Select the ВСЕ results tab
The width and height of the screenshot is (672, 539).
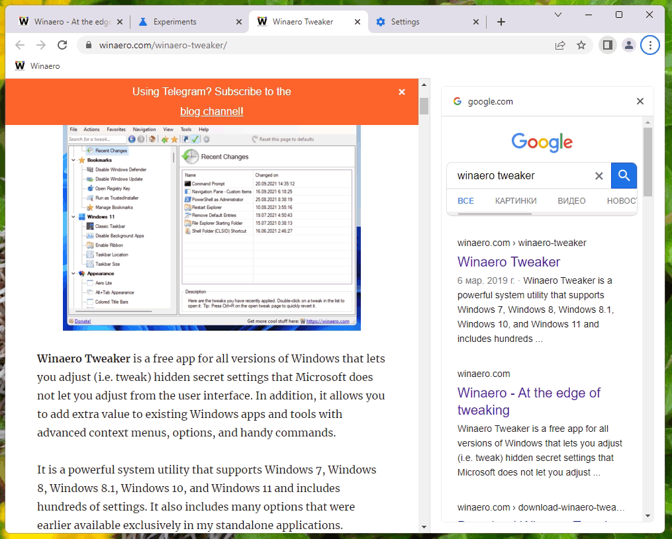click(465, 201)
